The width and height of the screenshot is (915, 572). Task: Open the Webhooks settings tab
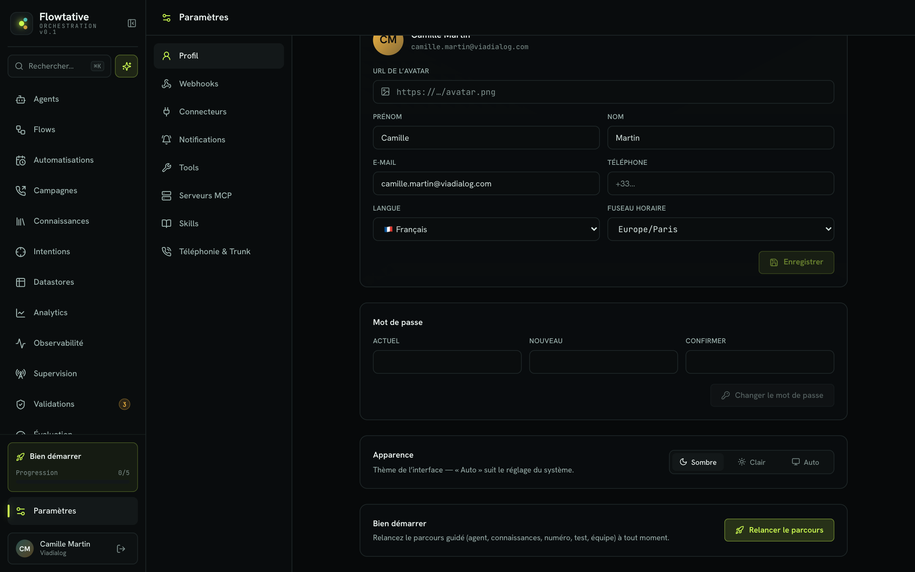(219, 84)
